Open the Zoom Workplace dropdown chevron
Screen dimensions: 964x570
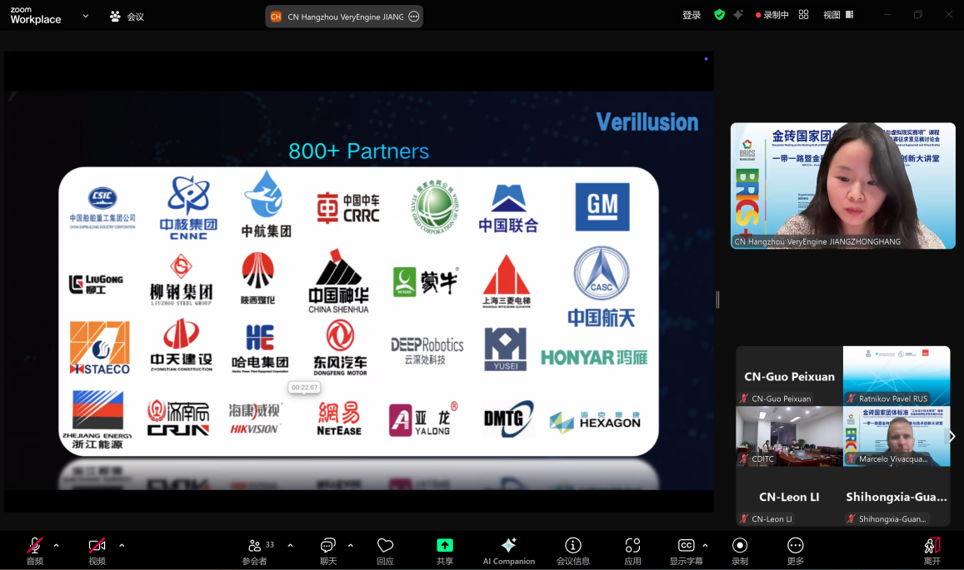click(86, 16)
